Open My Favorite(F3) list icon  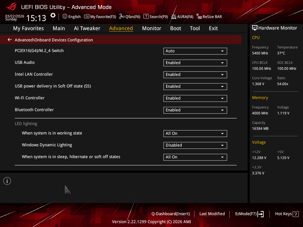coord(87,17)
